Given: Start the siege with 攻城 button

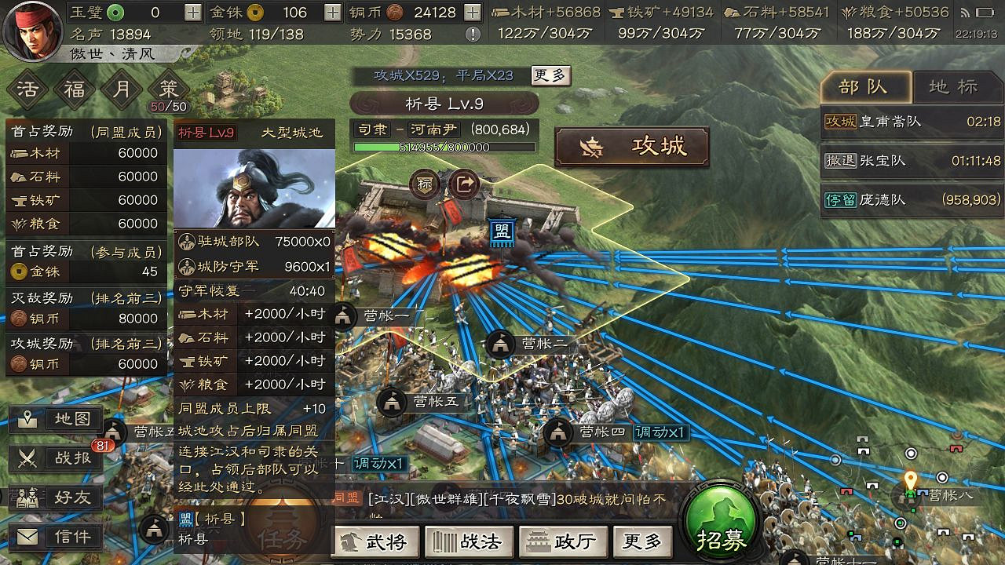Looking at the screenshot, I should [632, 146].
